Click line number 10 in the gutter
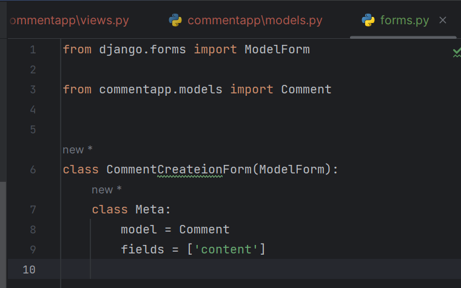This screenshot has height=288, width=461. [29, 269]
